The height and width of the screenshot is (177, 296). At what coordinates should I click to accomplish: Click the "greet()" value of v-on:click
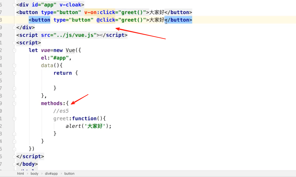pyautogui.click(x=132, y=13)
